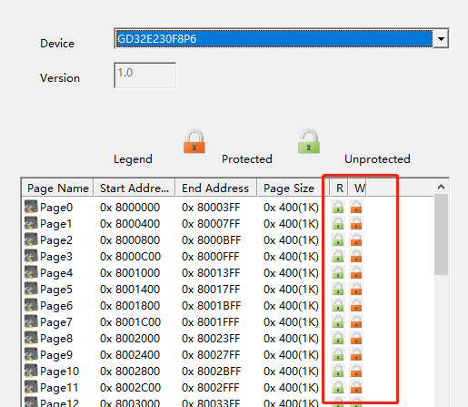Click Page0 write protection lock icon
The width and height of the screenshot is (468, 407).
pos(356,207)
